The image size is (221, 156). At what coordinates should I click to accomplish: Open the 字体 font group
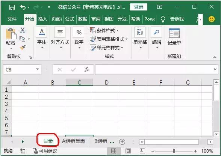pos(42,38)
